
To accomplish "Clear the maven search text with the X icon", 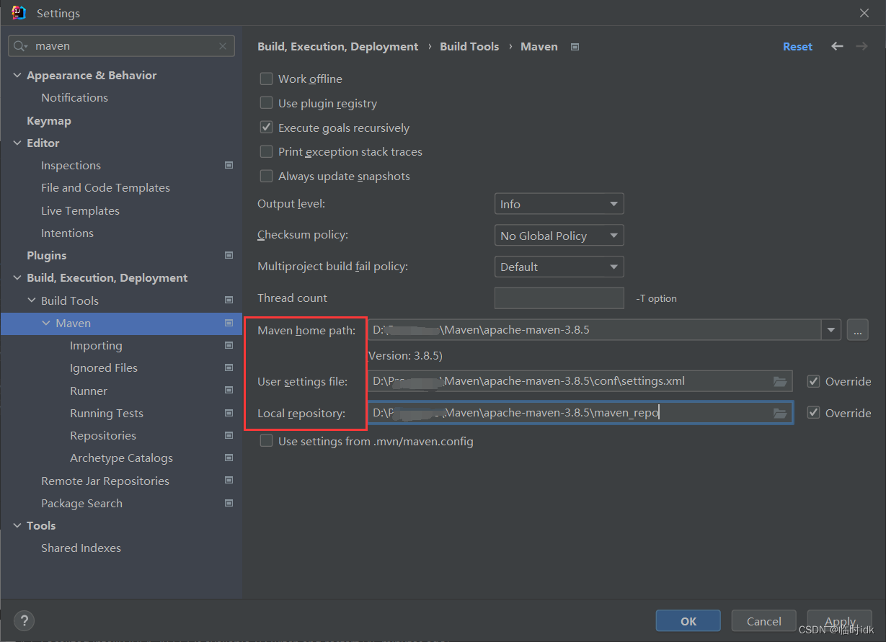I will (x=223, y=46).
